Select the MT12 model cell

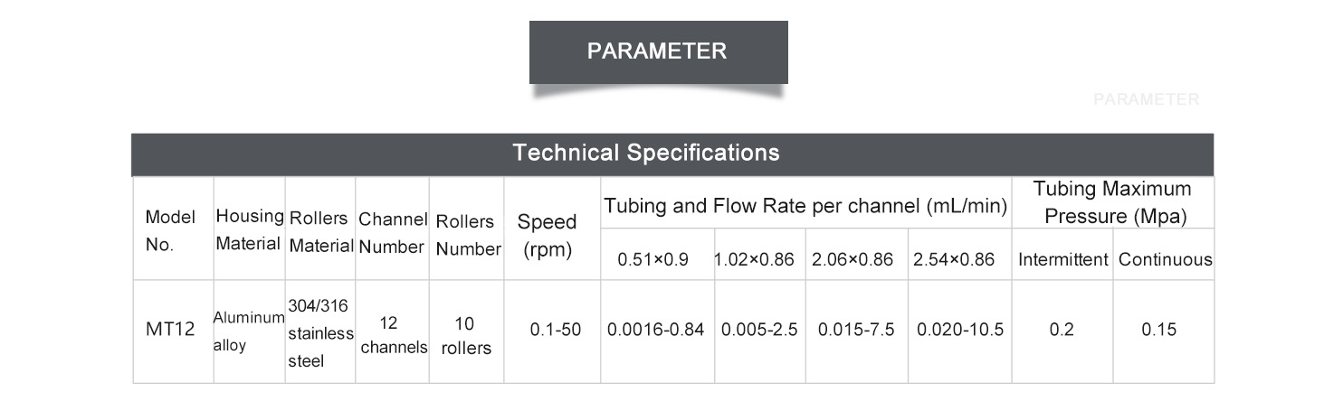(x=173, y=331)
